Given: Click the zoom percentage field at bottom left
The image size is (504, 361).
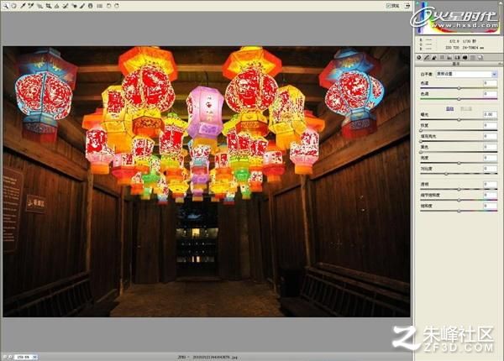Looking at the screenshot, I should tap(24, 357).
